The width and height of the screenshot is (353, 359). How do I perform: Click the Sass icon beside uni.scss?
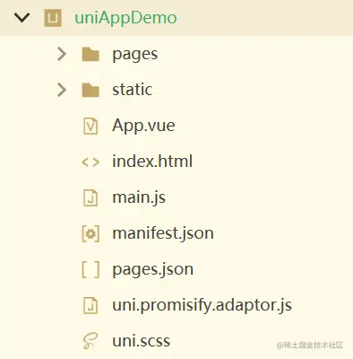point(90,341)
